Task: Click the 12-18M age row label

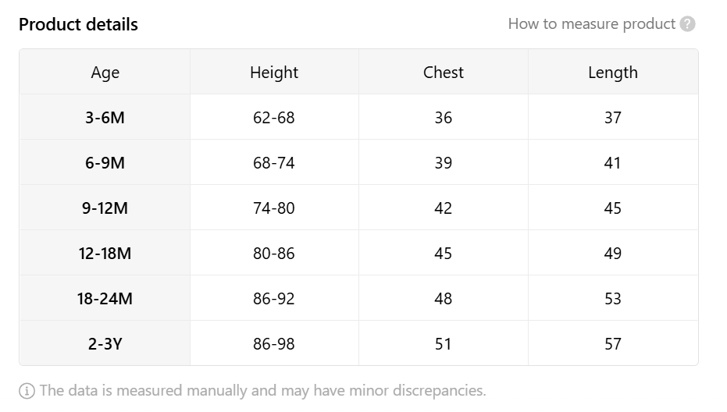Action: (x=105, y=253)
